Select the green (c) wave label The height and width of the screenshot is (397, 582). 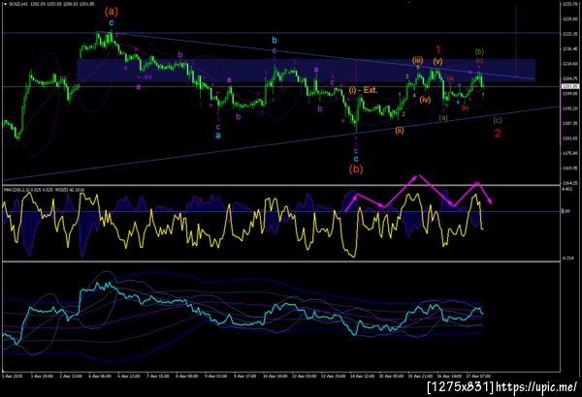(498, 120)
